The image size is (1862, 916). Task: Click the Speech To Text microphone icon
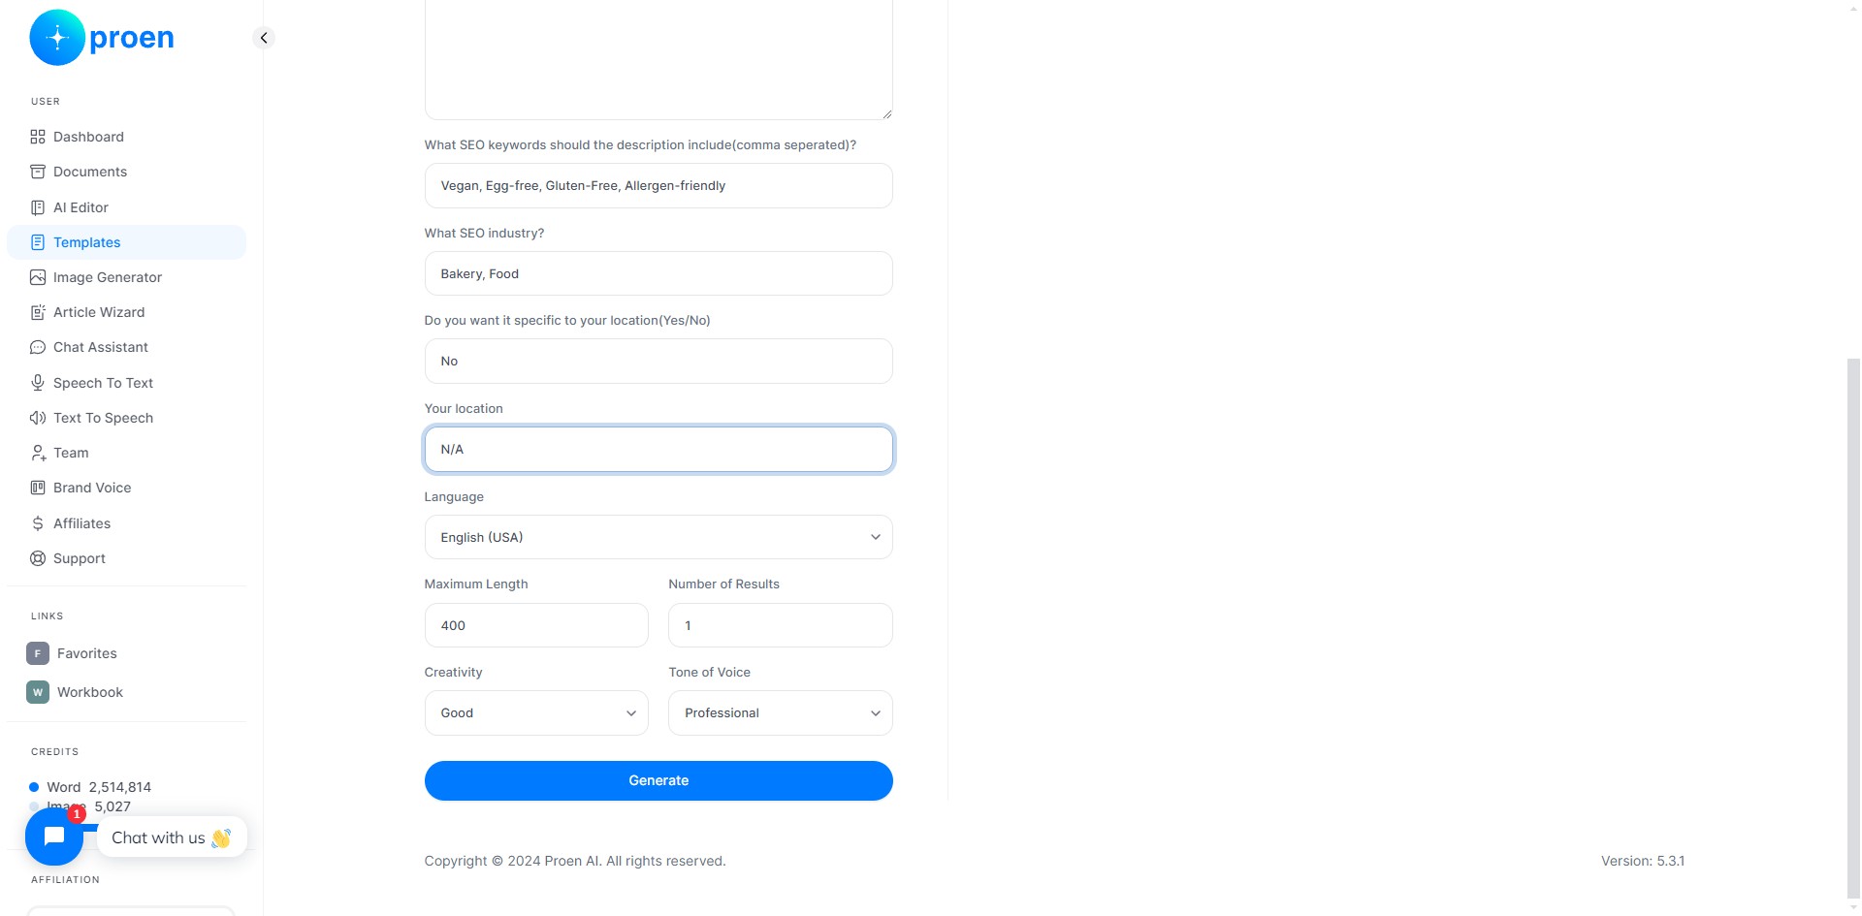click(38, 383)
